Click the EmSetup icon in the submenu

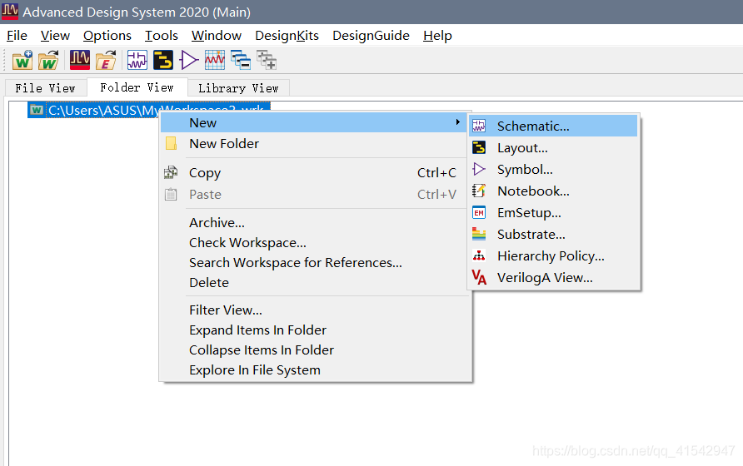click(479, 213)
